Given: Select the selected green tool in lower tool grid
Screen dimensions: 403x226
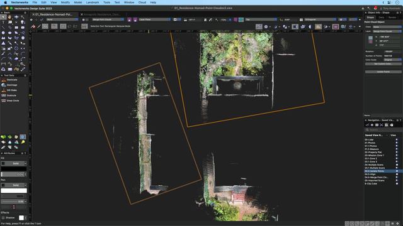Looking at the screenshot, I should pyautogui.click(x=23, y=137).
